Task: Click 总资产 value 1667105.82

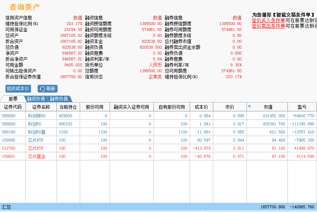Action: pos(71,35)
